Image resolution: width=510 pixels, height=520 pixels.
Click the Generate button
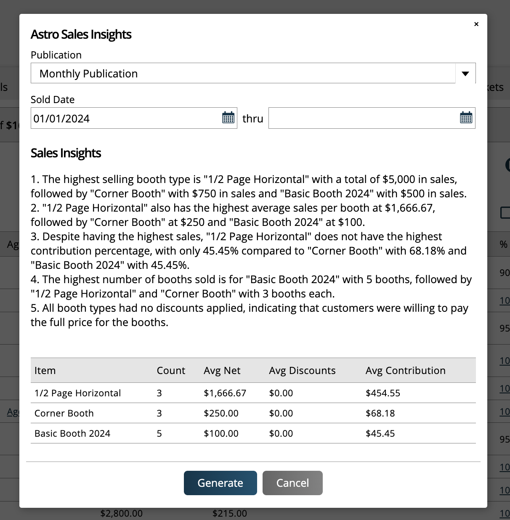tap(220, 483)
